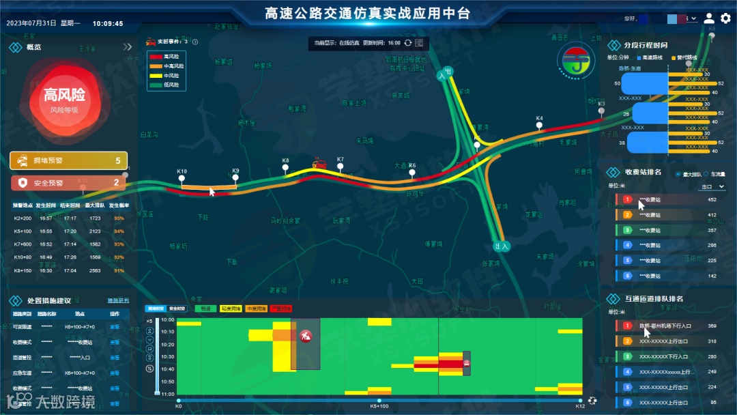Select the K8 milestone pin
The image size is (737, 415).
(285, 167)
